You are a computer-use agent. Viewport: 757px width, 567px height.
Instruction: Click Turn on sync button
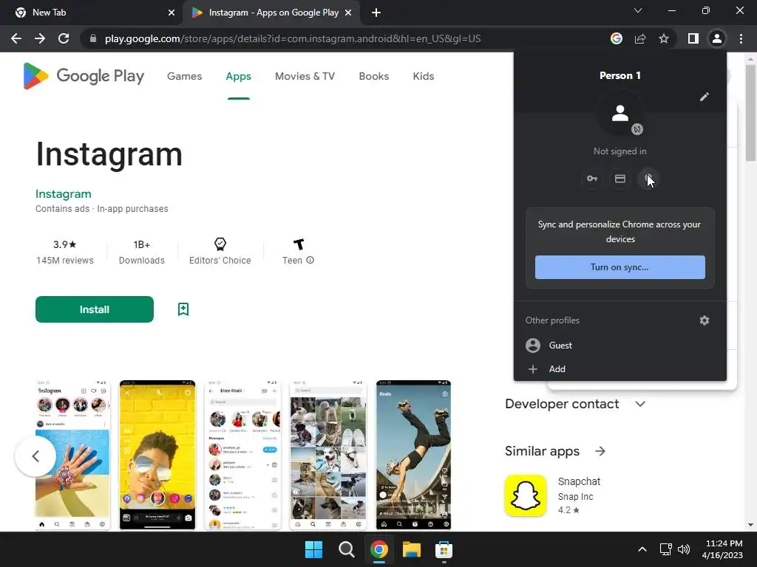point(620,267)
